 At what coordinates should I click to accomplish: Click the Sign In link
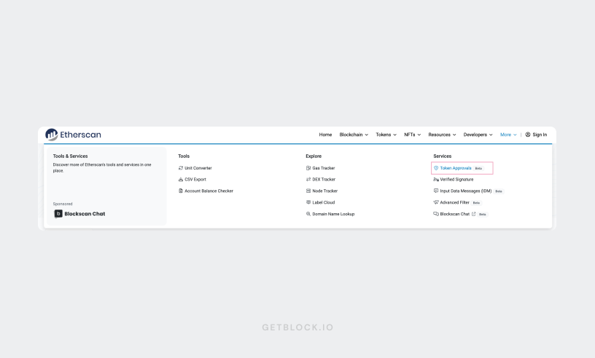[x=540, y=135]
